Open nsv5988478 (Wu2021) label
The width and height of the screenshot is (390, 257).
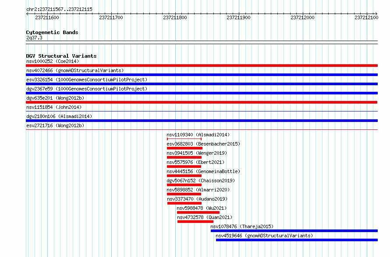(202, 208)
